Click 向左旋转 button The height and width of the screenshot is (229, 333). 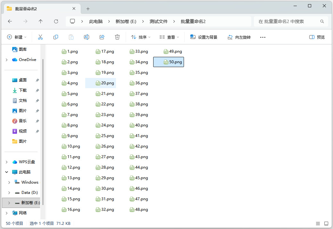(x=239, y=37)
